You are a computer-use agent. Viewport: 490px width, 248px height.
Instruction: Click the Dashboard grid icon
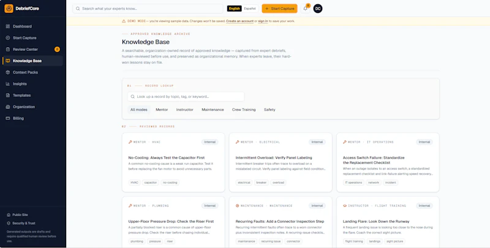[x=8, y=26]
